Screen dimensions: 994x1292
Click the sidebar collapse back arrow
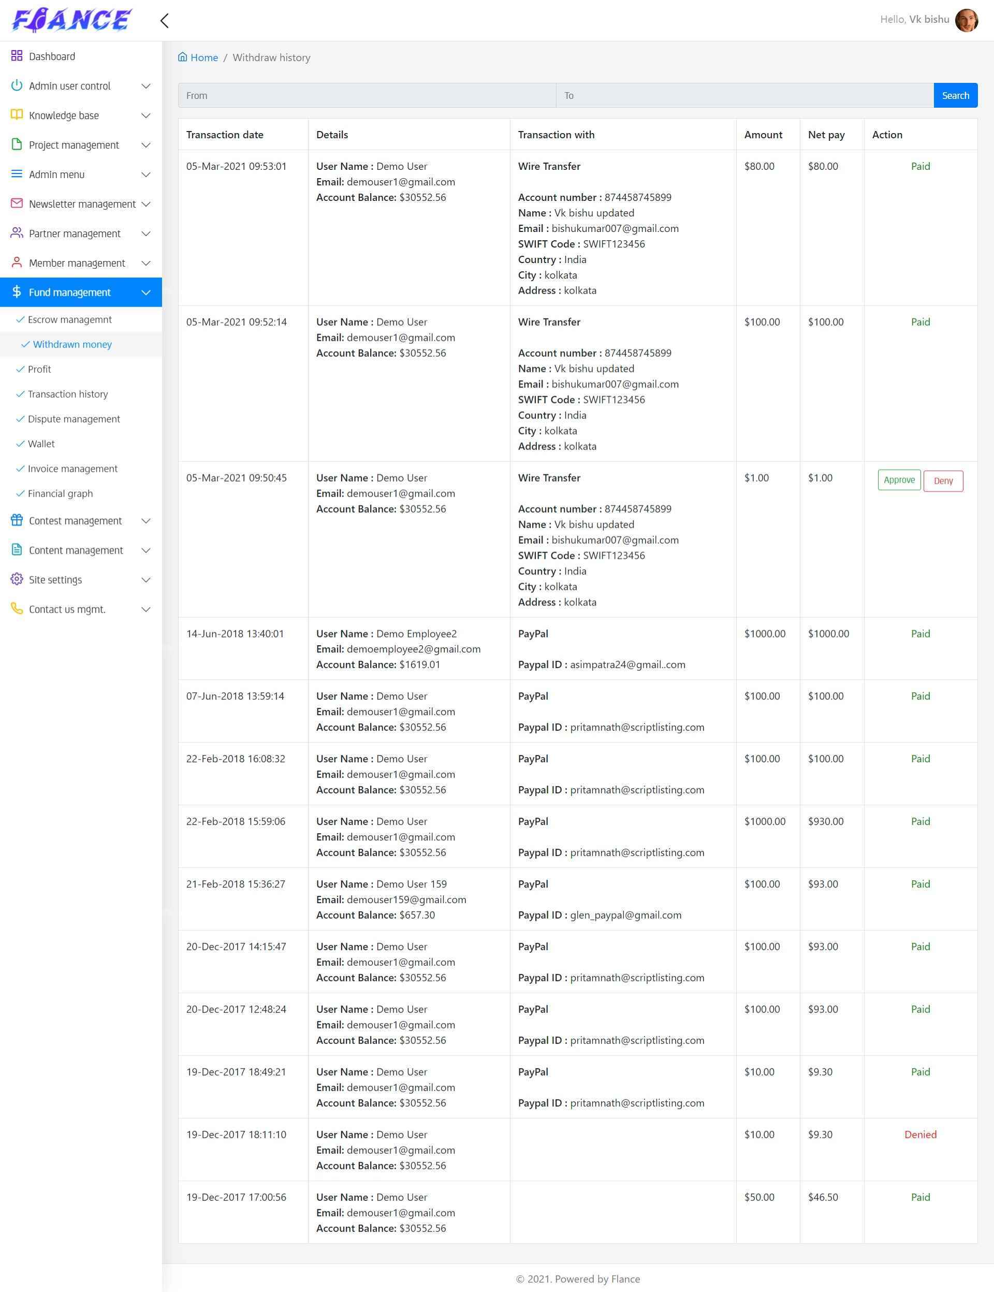tap(165, 21)
